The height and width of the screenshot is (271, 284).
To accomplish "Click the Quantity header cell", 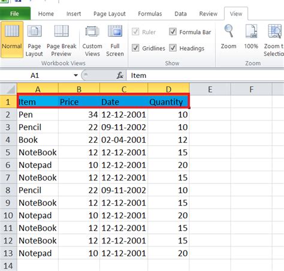I will [168, 102].
